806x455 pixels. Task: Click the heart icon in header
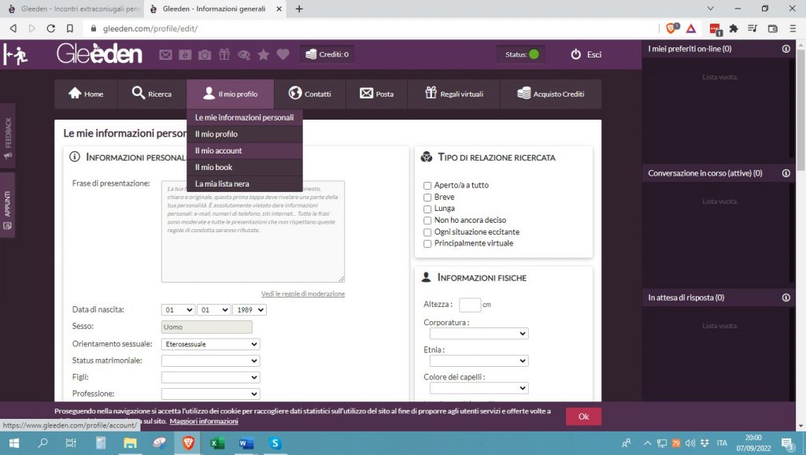point(283,54)
